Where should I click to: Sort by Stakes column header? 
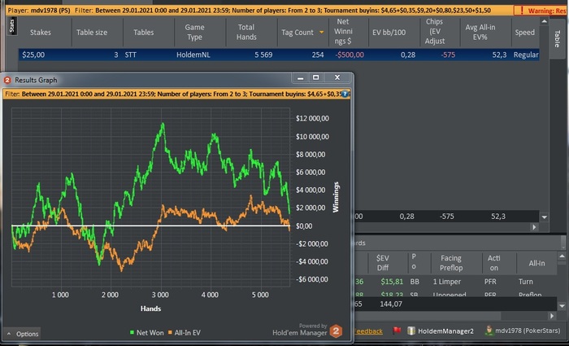41,33
